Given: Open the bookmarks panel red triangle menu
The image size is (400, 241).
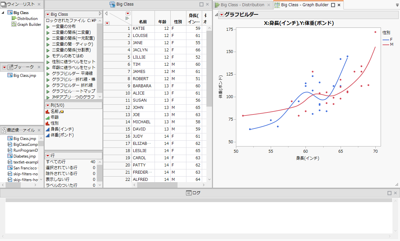Looking at the screenshot, I should [4, 67].
